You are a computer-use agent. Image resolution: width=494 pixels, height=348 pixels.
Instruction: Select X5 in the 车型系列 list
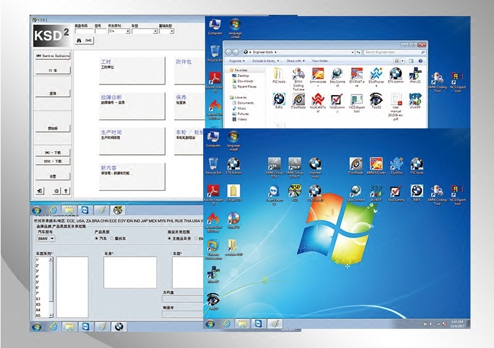38,315
